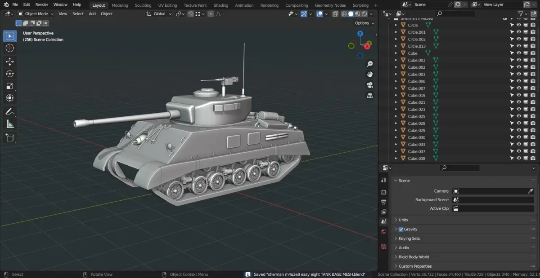Toggle snapping magnet in header

[x=191, y=14]
